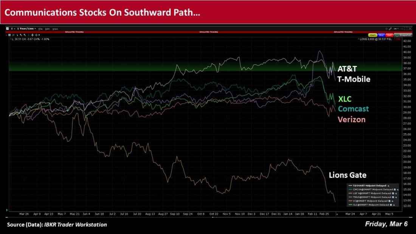Click the 12.00 price on the price axis
Image resolution: width=416 pixels, height=234 pixels.
407,206
